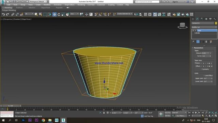Select Primary axis X radio button
This screenshot has width=218, height=123.
tap(201, 63)
